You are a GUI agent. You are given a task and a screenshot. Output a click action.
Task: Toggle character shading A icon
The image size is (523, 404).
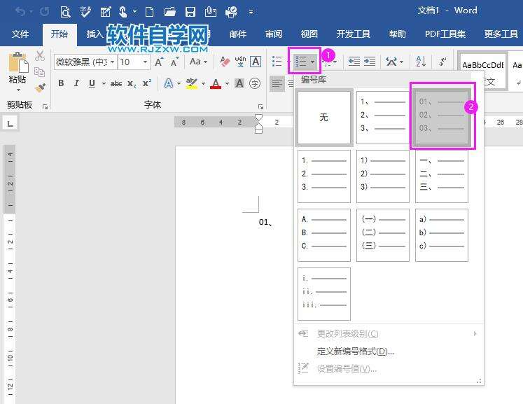[x=239, y=83]
